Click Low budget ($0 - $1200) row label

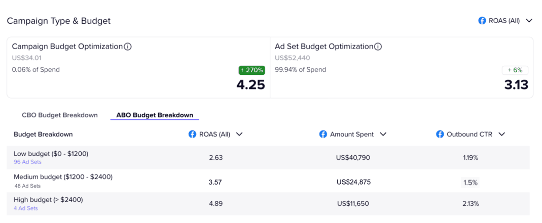[x=51, y=154]
